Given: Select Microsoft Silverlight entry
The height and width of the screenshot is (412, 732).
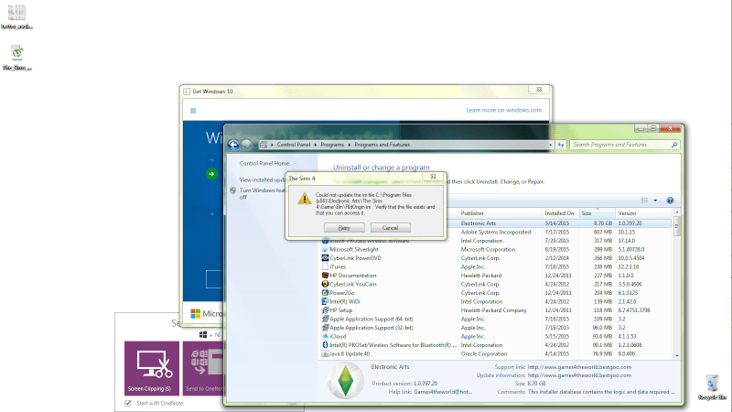Looking at the screenshot, I should pyautogui.click(x=354, y=249).
